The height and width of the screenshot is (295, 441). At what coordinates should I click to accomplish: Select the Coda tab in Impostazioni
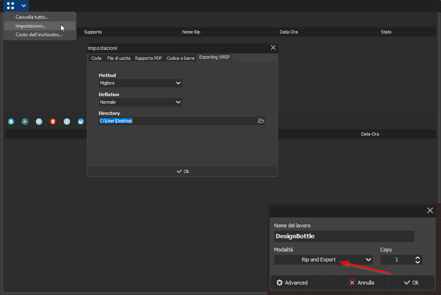(x=96, y=57)
